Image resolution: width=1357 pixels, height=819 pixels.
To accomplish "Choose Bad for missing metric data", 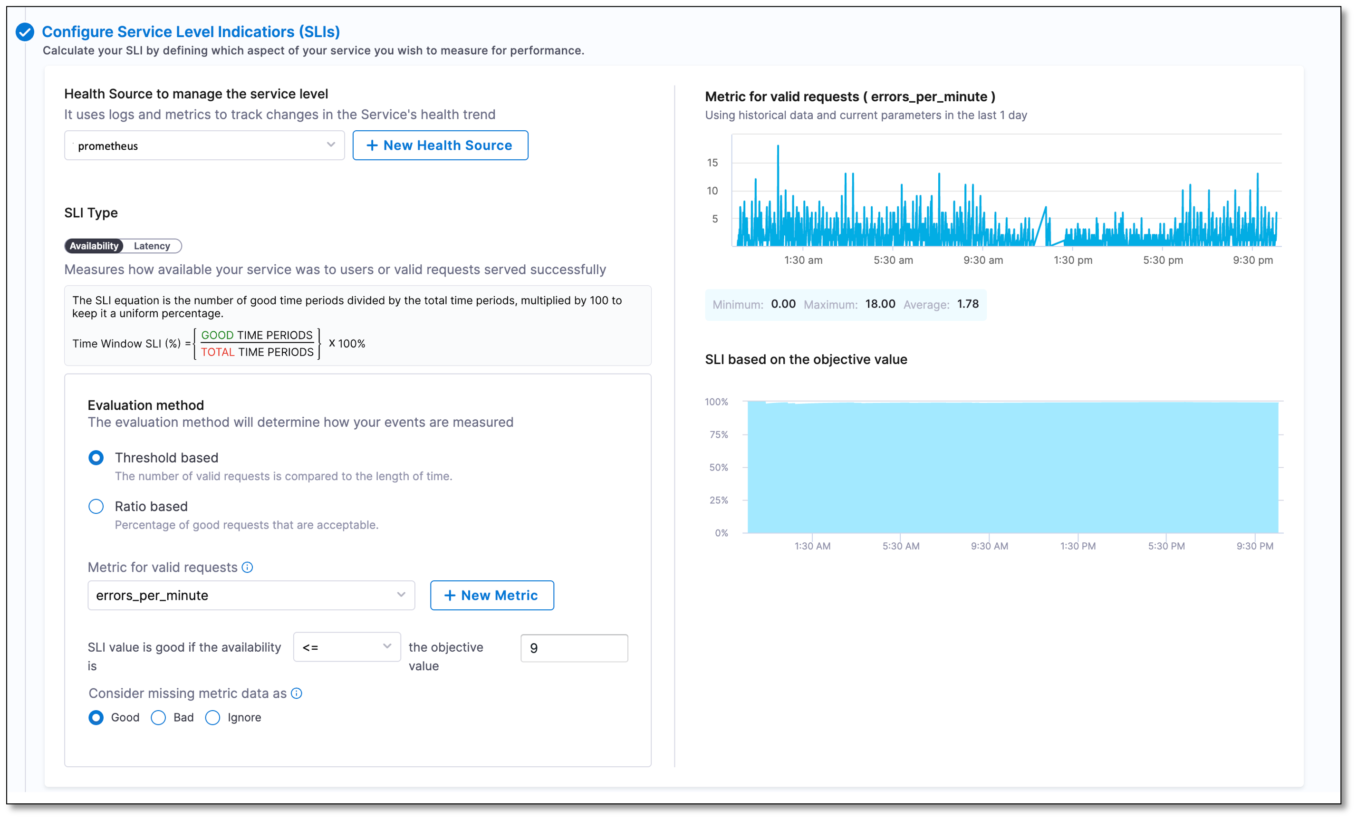I will click(x=159, y=718).
